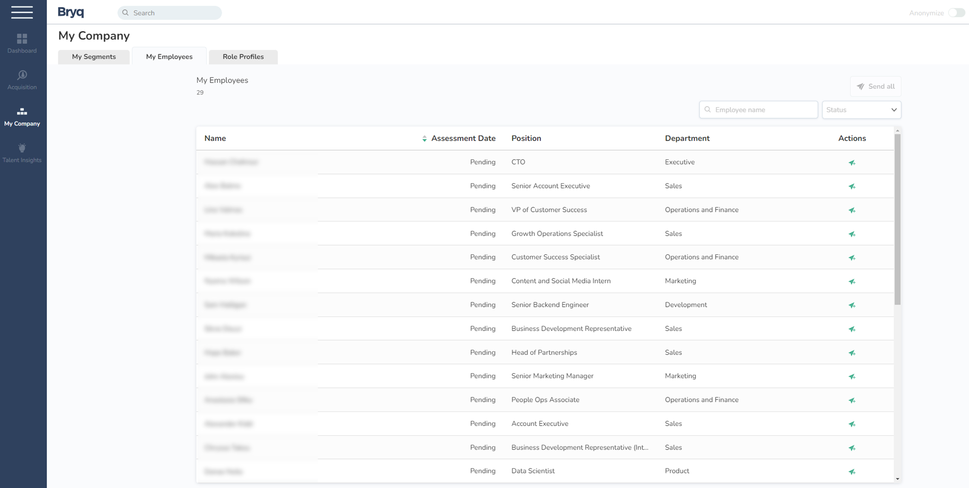This screenshot has width=969, height=488.
Task: Click the Send all button
Action: coord(875,87)
